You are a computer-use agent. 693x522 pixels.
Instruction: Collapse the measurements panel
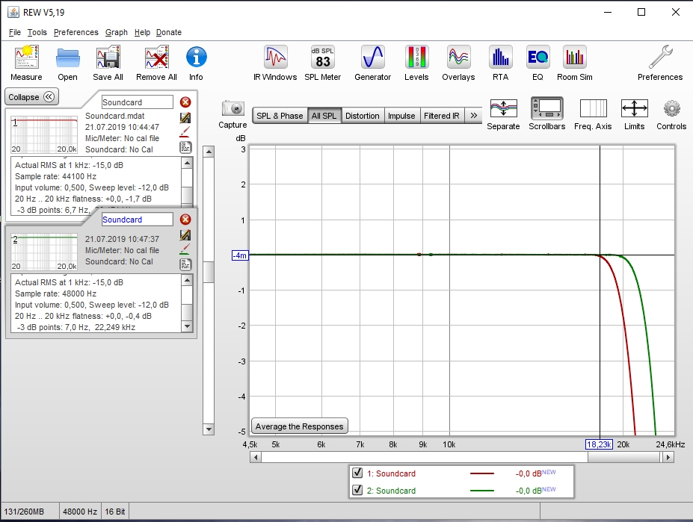tap(31, 97)
